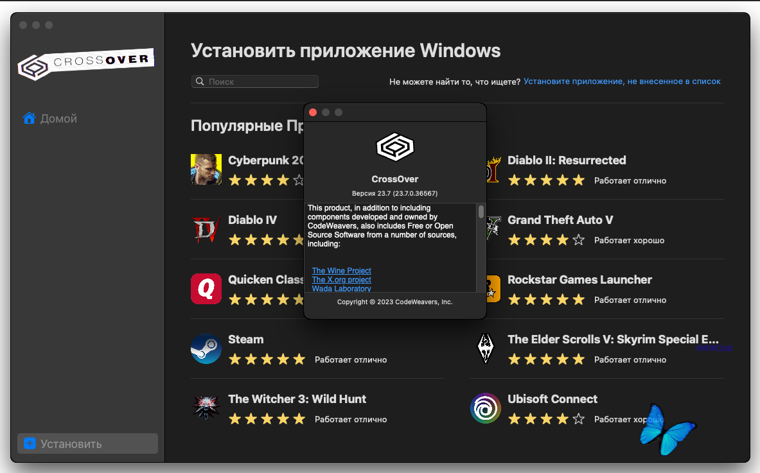This screenshot has width=760, height=473.
Task: Open the Skyrim dragon emblem icon
Action: [x=485, y=348]
